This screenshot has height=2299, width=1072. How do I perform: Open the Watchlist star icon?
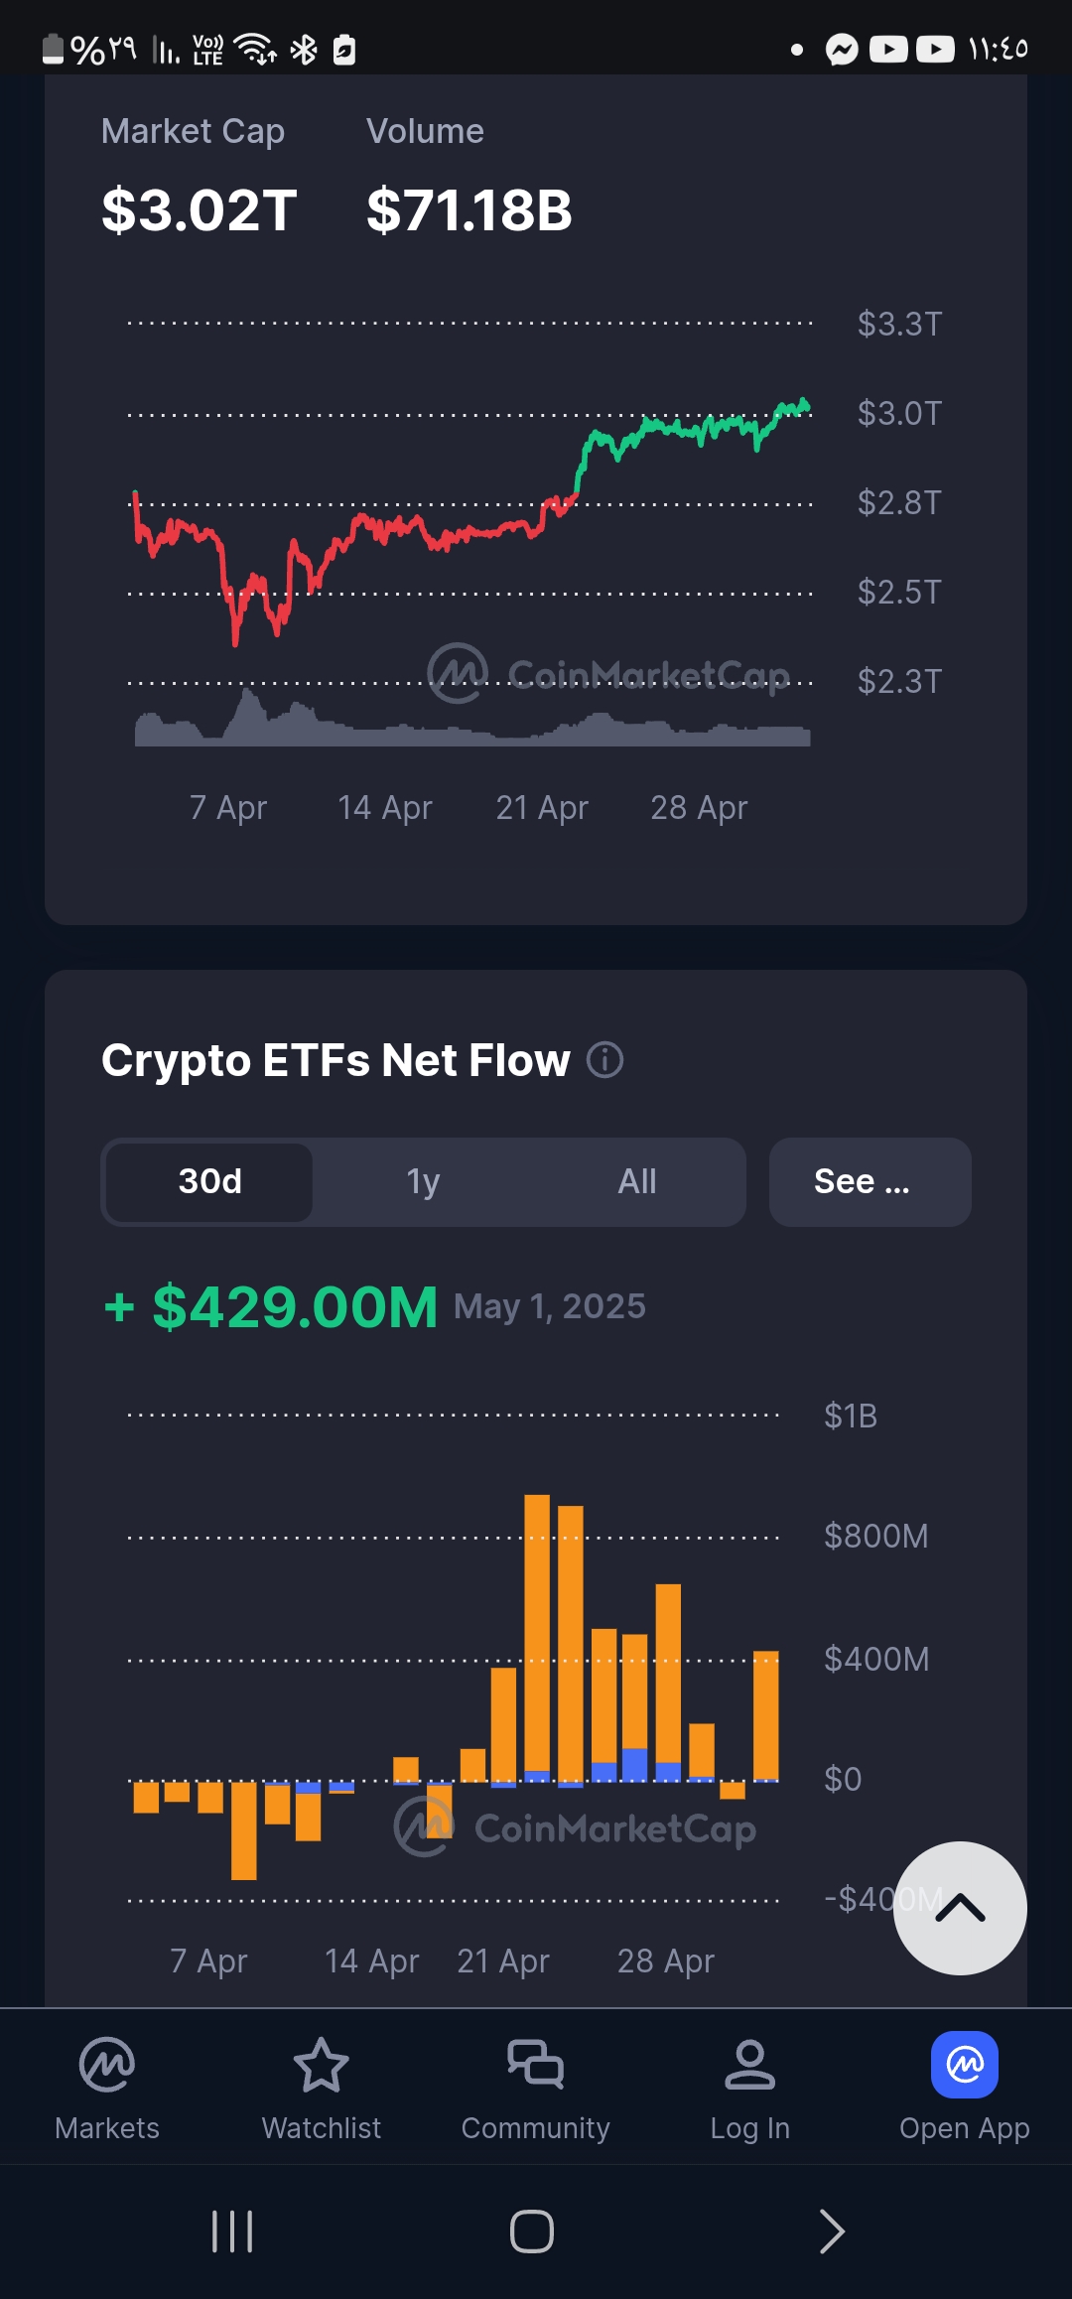click(x=321, y=2065)
